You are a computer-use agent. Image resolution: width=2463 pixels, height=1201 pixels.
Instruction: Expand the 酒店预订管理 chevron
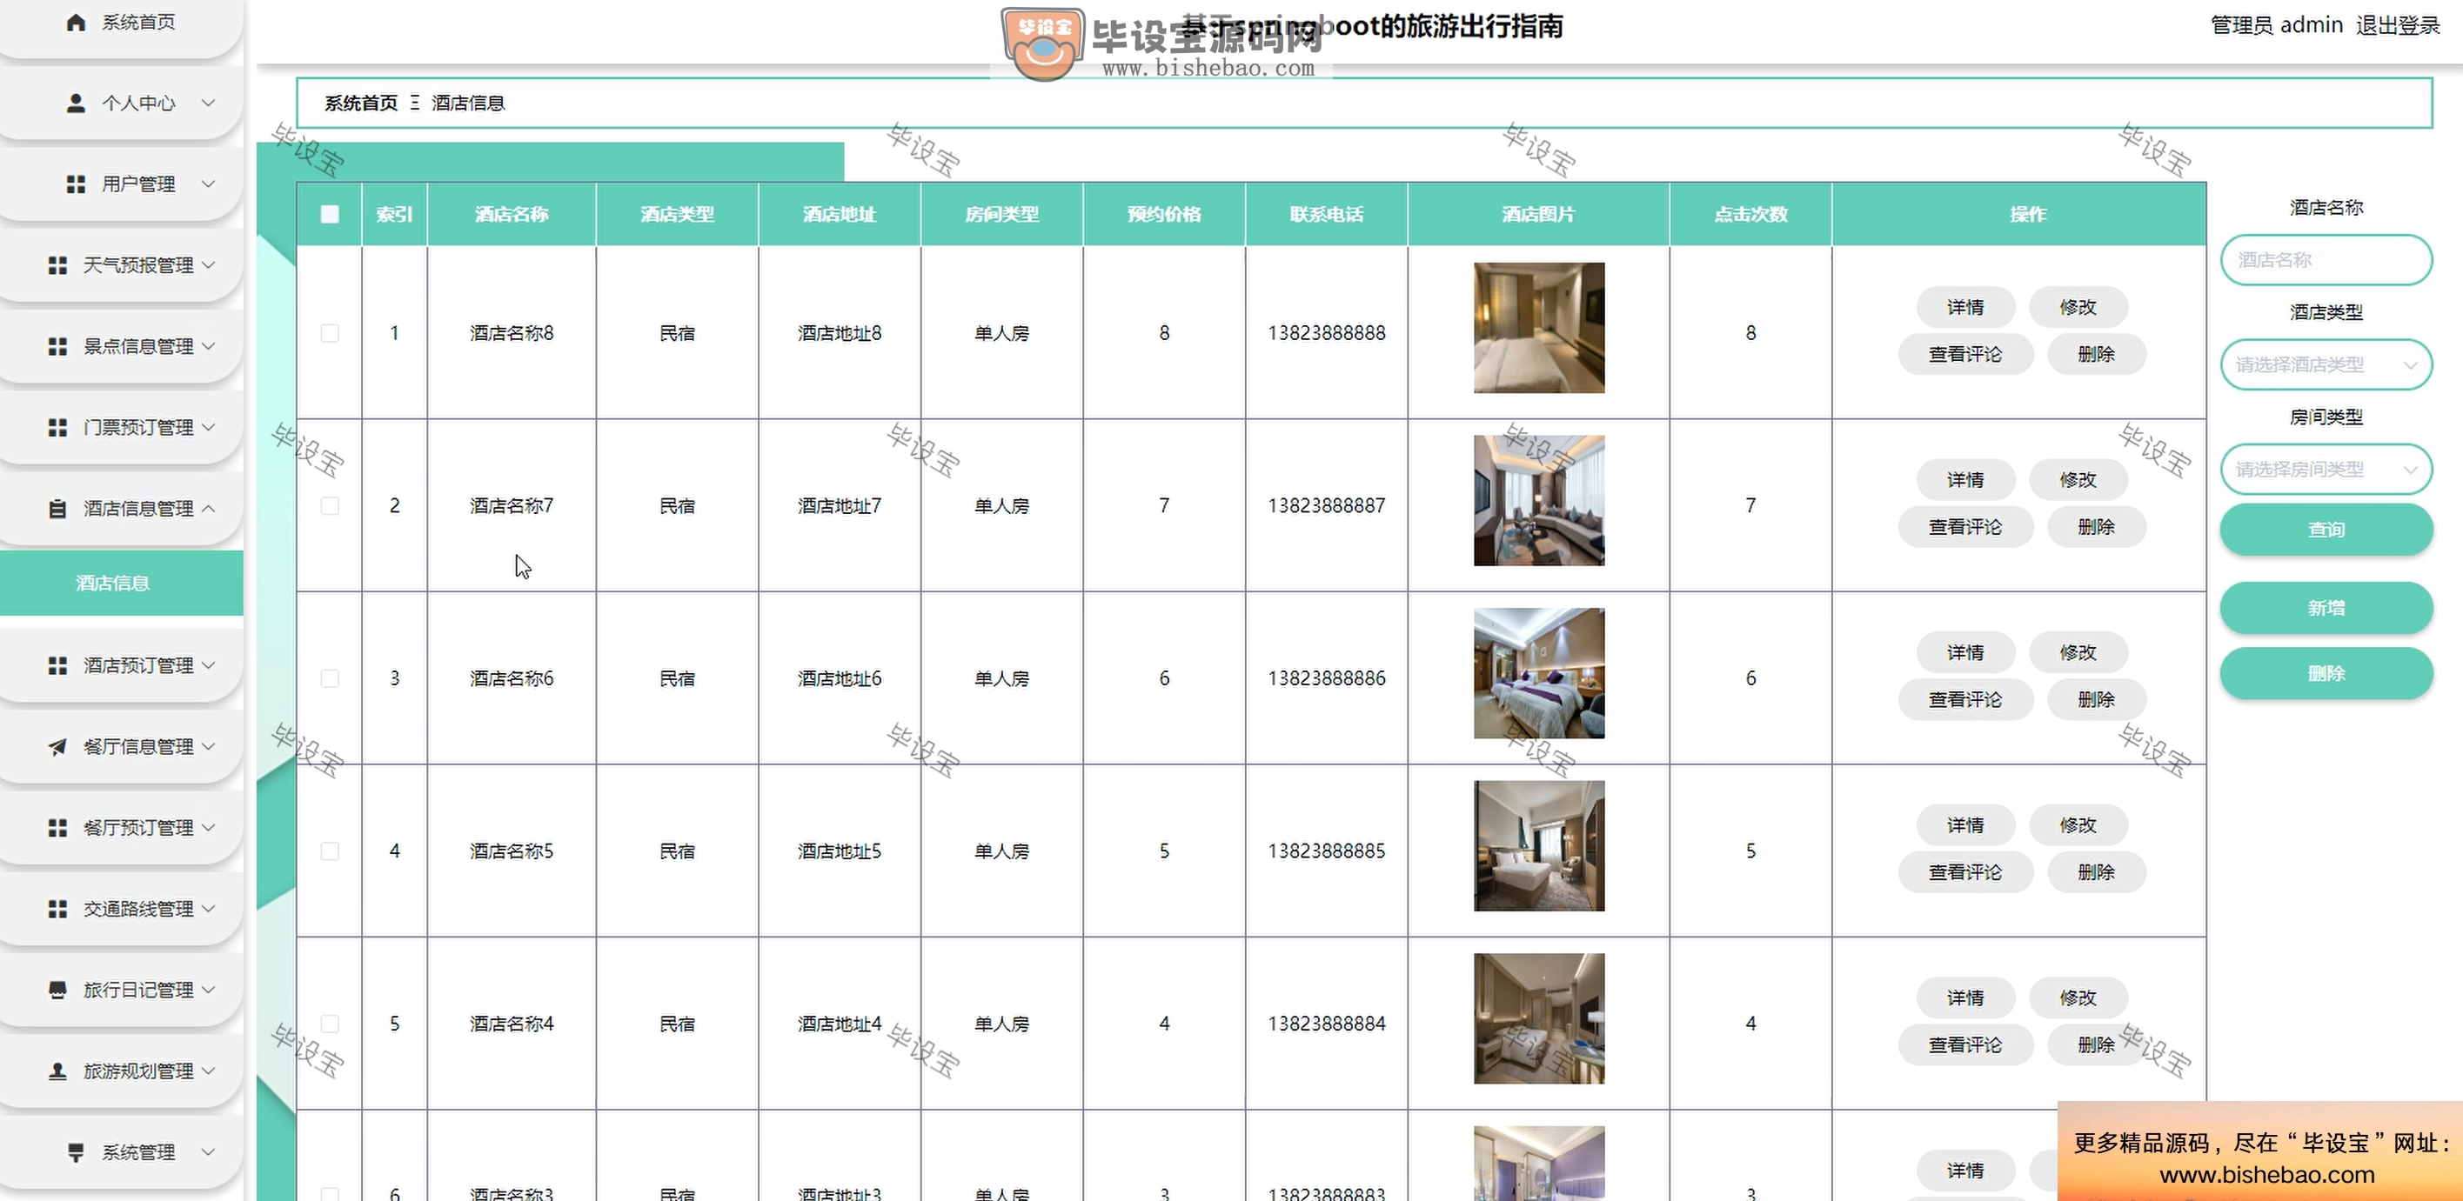(x=209, y=665)
